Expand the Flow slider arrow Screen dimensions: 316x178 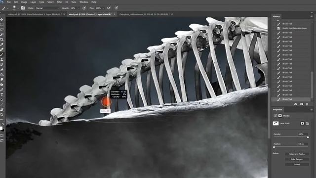pos(103,8)
